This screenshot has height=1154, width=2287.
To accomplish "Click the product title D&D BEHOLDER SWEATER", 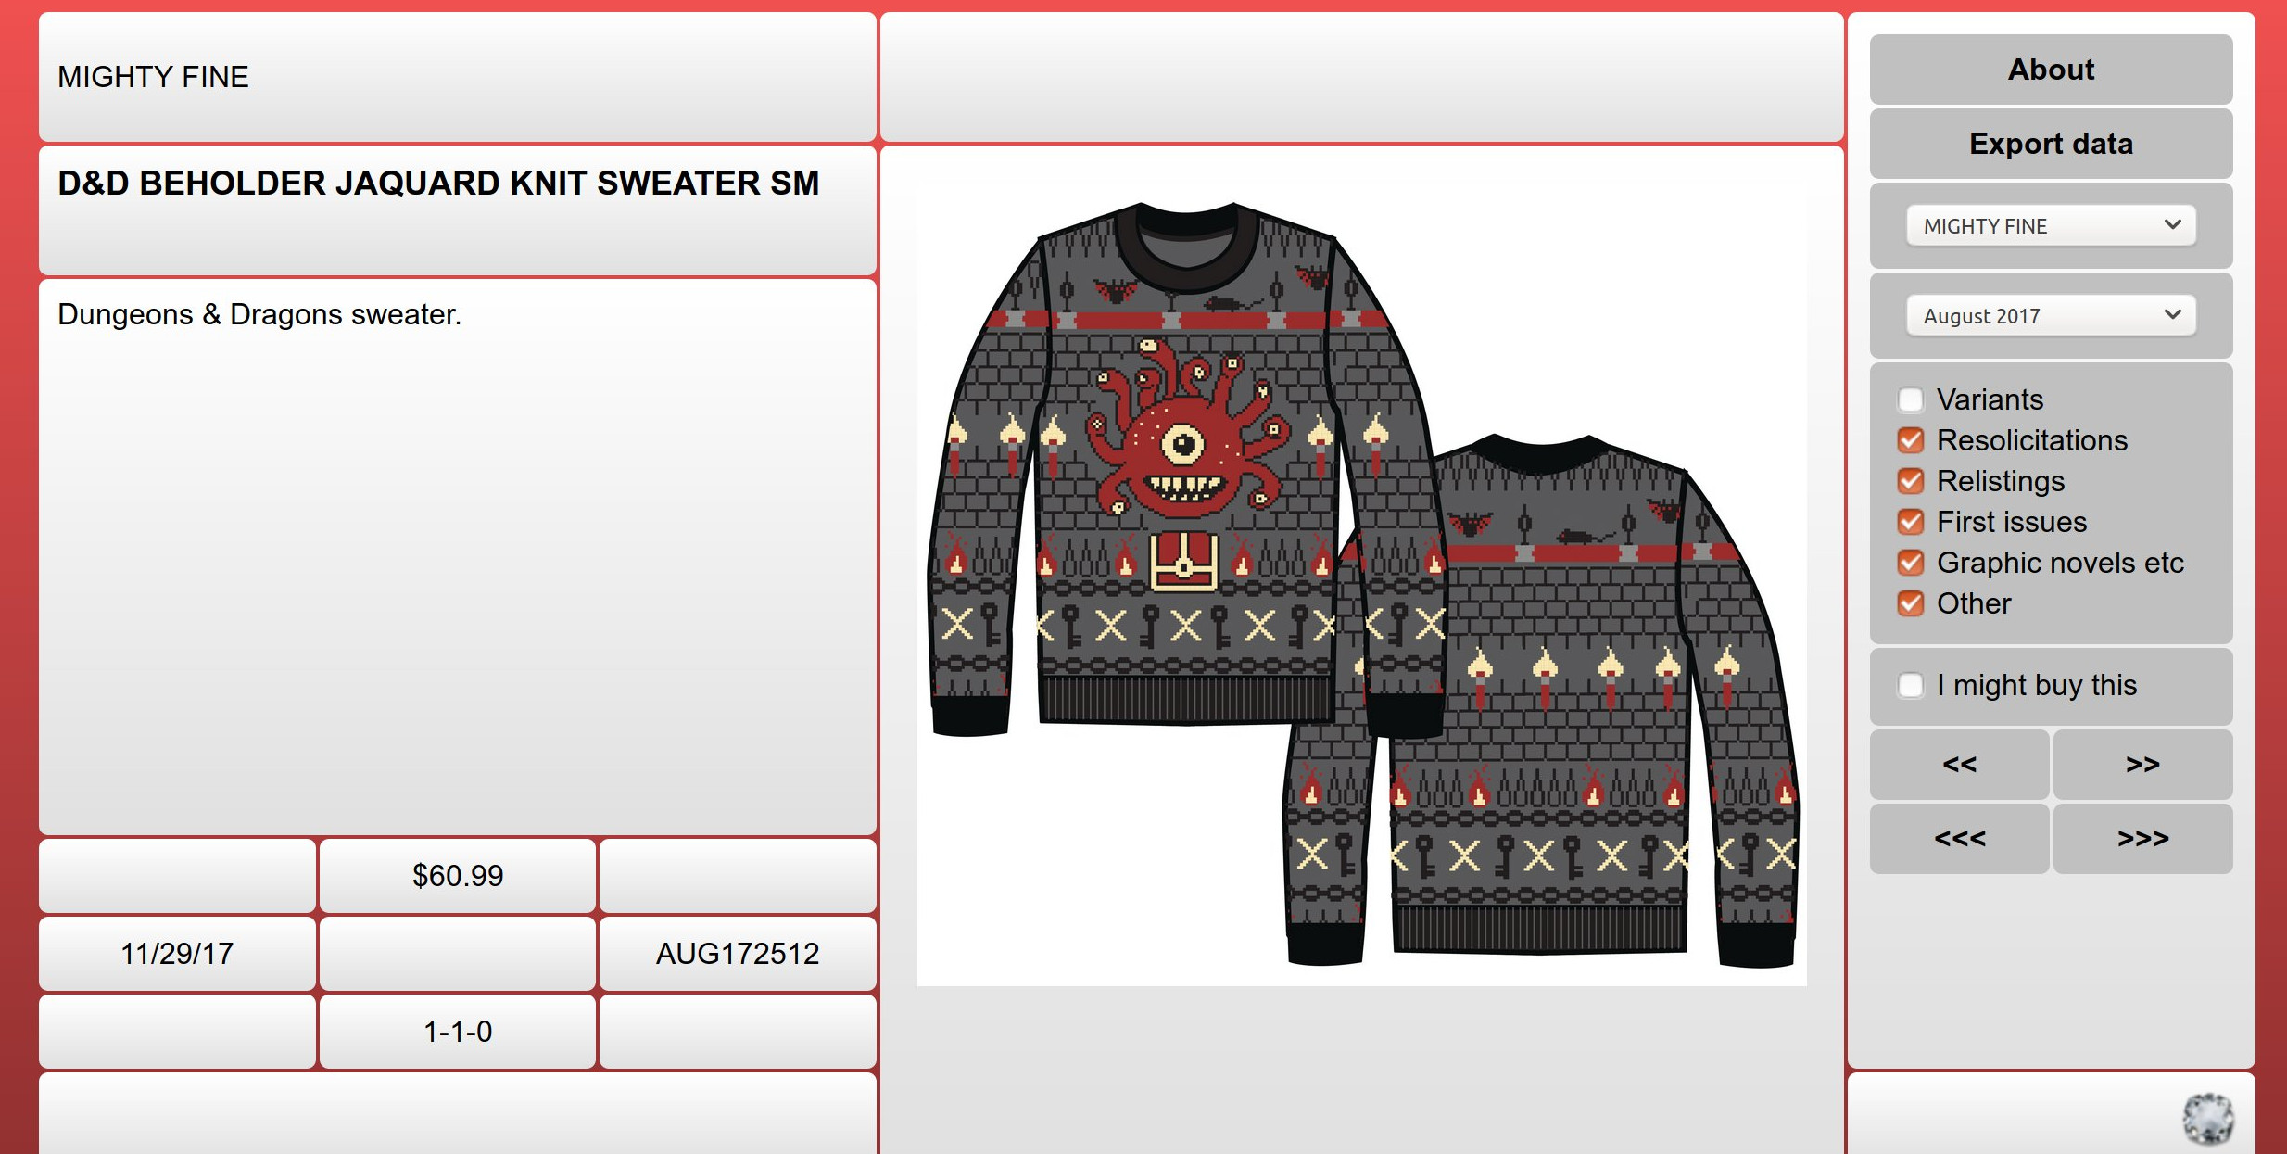I will pyautogui.click(x=438, y=184).
